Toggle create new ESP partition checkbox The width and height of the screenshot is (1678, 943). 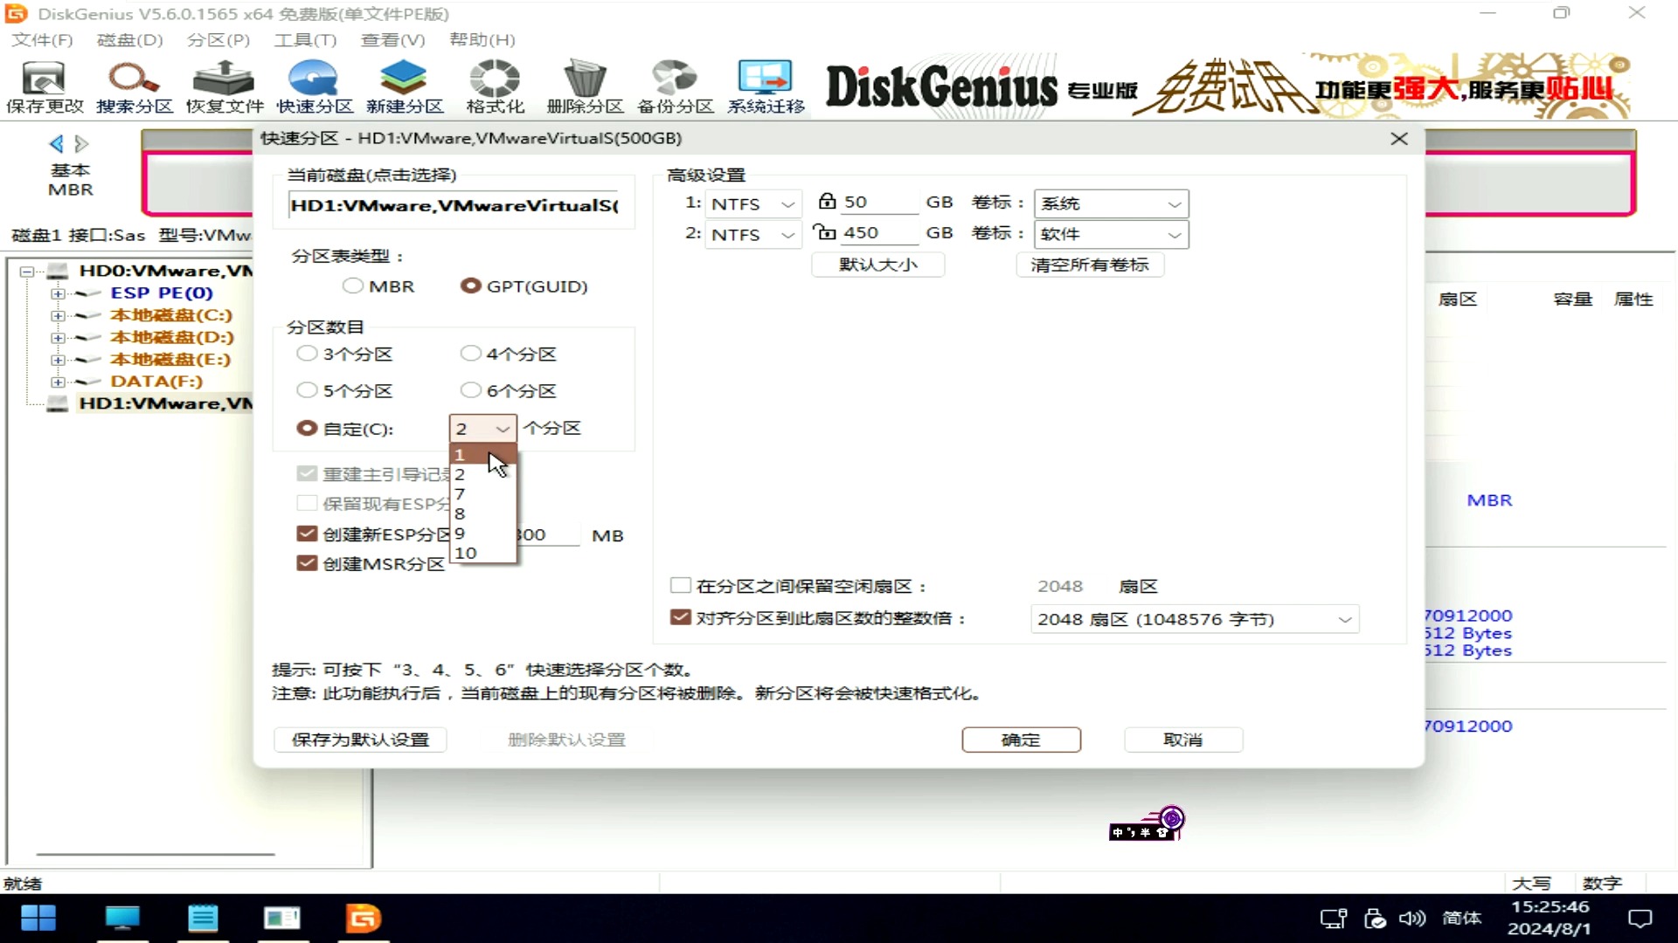point(307,533)
